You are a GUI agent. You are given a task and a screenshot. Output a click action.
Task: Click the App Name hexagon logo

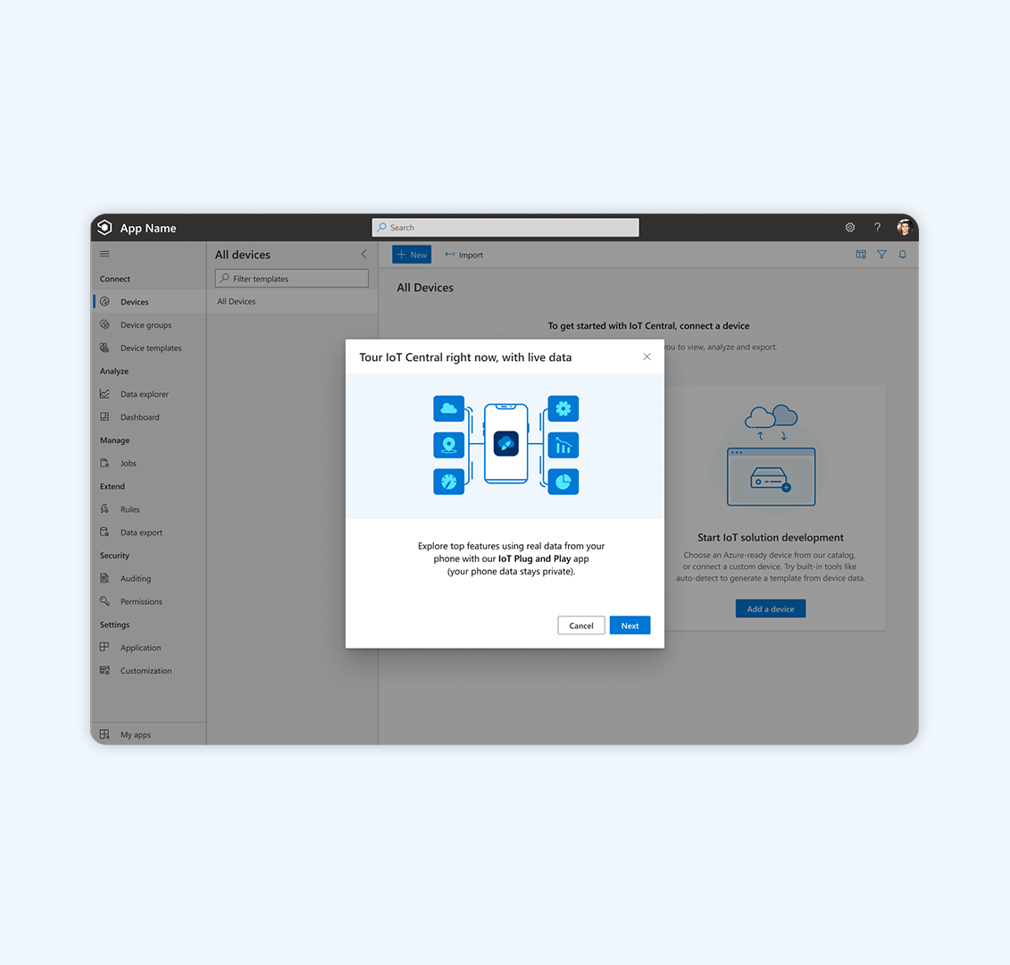pos(104,228)
